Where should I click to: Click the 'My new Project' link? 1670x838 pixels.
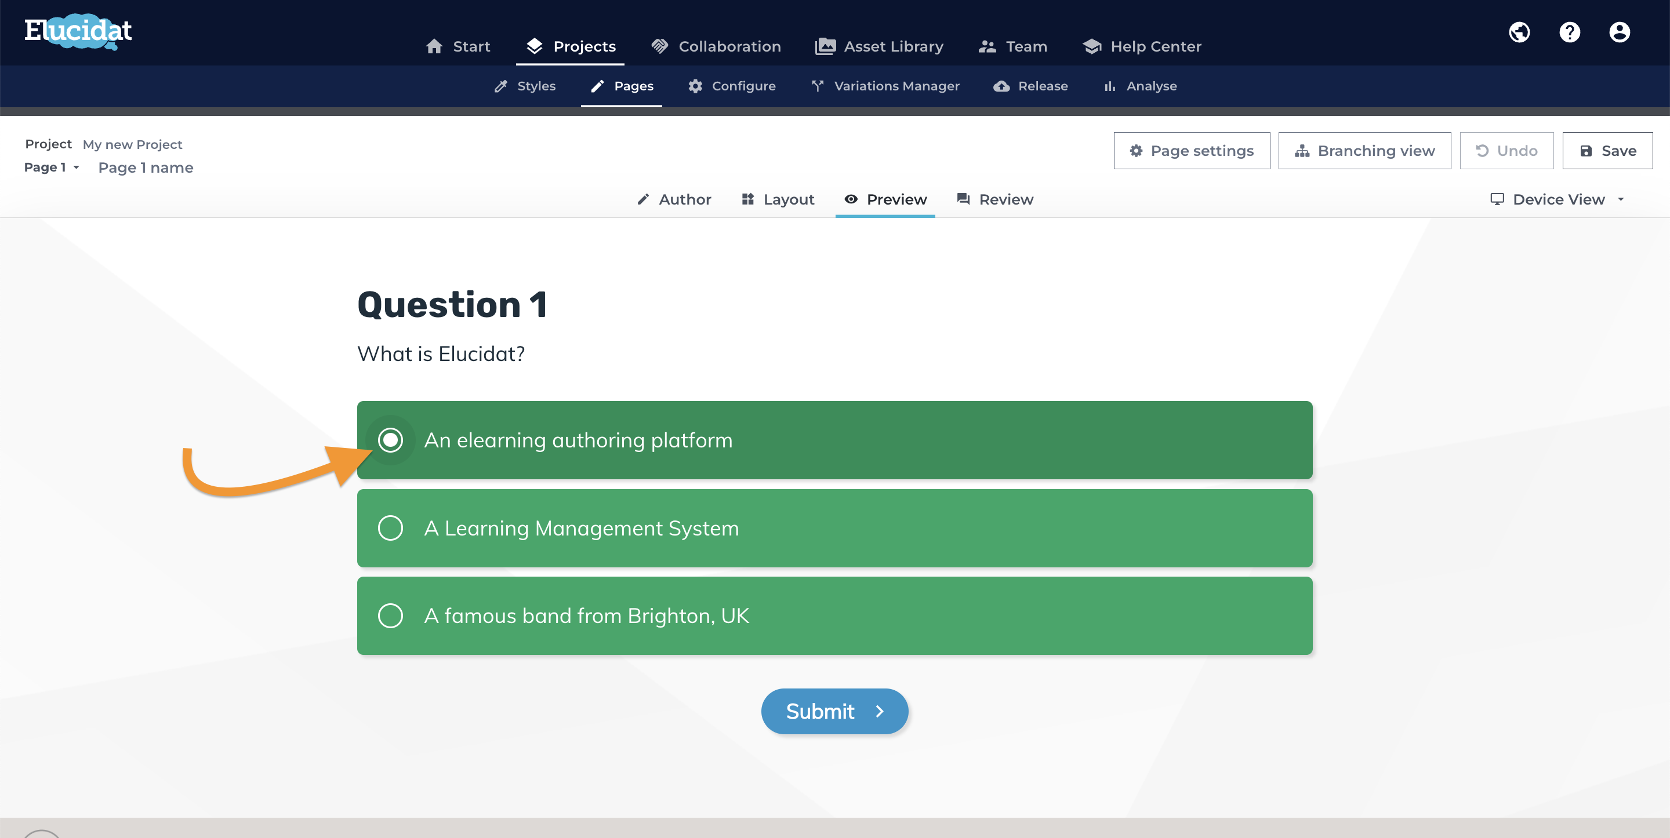[x=132, y=144]
